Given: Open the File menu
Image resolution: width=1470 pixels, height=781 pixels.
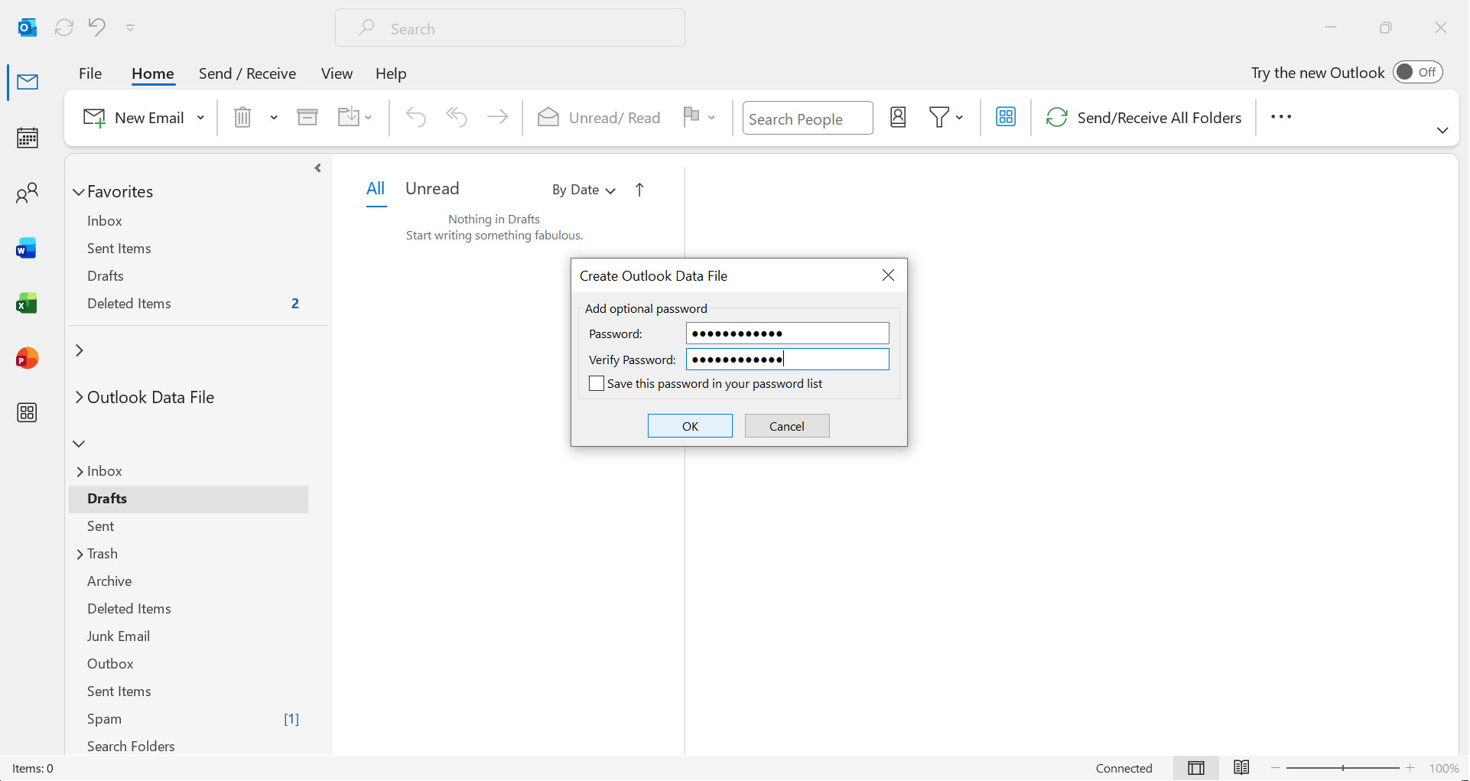Looking at the screenshot, I should pos(90,73).
